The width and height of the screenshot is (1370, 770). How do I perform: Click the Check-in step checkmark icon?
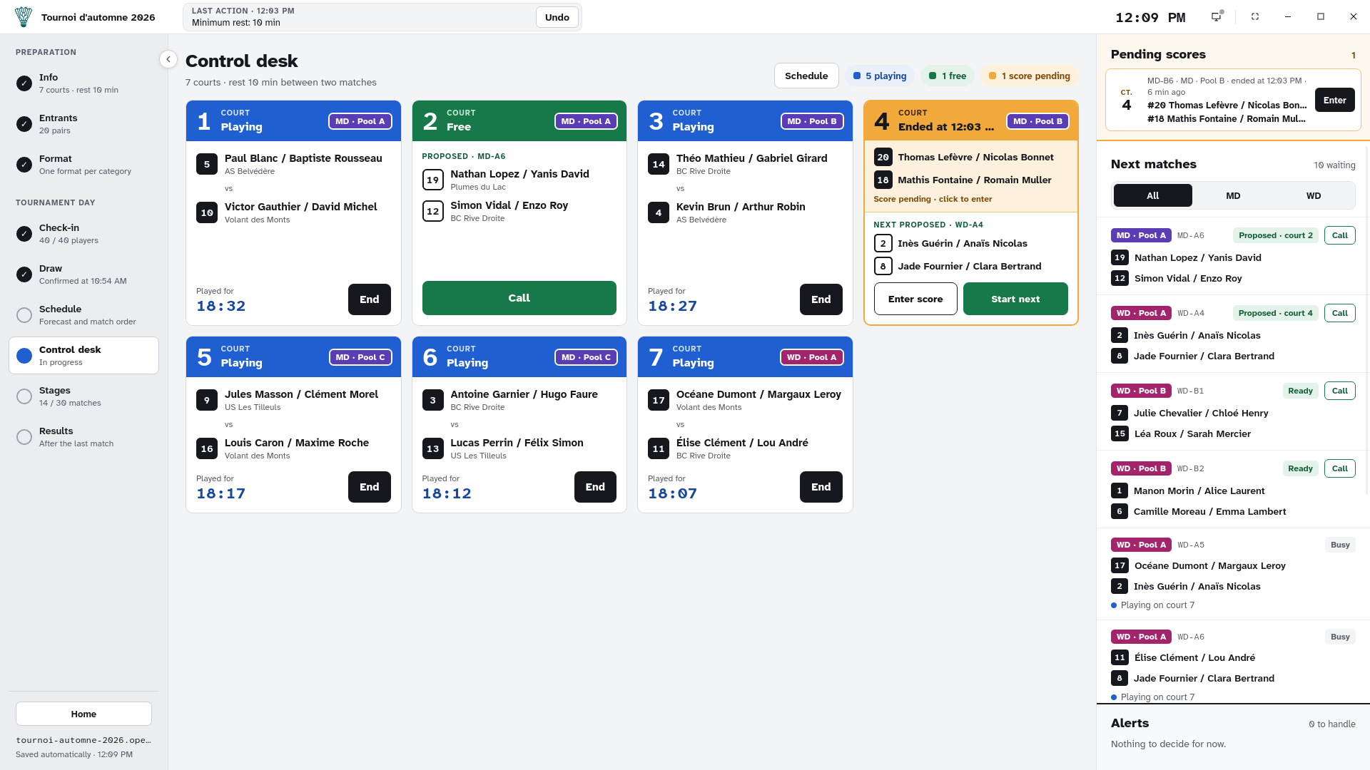pyautogui.click(x=24, y=234)
